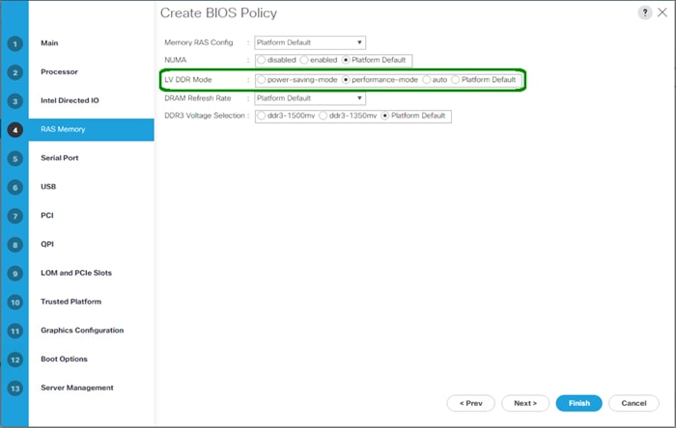Open the PCI step
This screenshot has height=428, width=676.
tap(47, 216)
